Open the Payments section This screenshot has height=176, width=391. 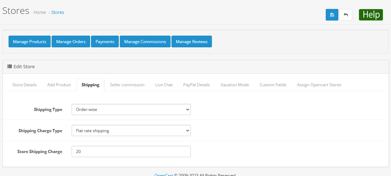(105, 41)
